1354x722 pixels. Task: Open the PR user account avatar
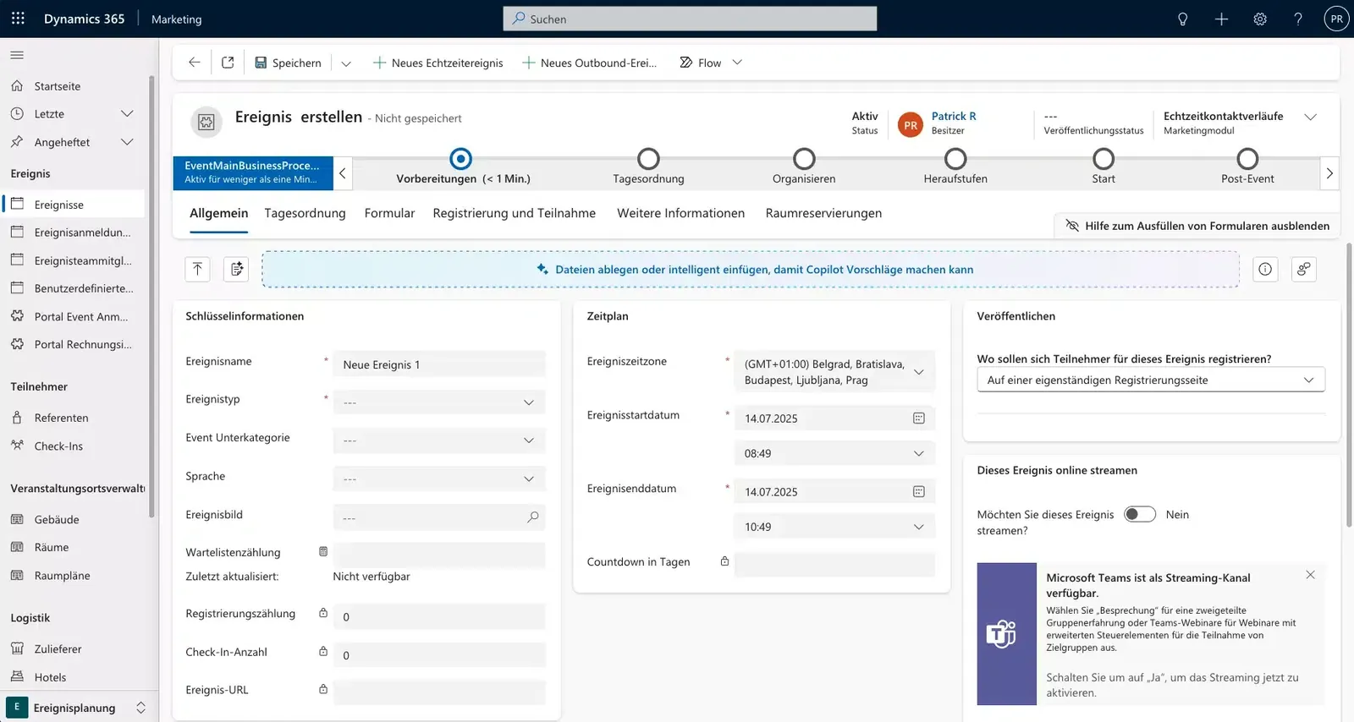[x=1336, y=19]
